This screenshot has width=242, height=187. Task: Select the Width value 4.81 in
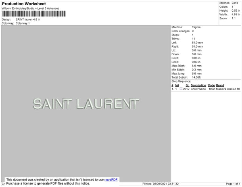pyautogui.click(x=236, y=15)
